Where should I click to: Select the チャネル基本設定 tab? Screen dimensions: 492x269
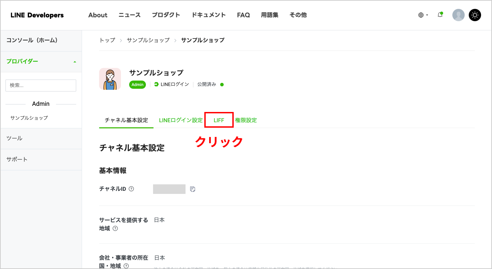126,120
